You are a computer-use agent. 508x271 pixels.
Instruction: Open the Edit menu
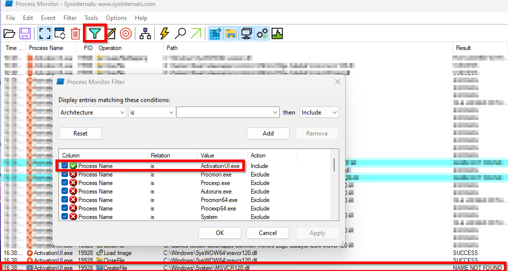pos(28,18)
